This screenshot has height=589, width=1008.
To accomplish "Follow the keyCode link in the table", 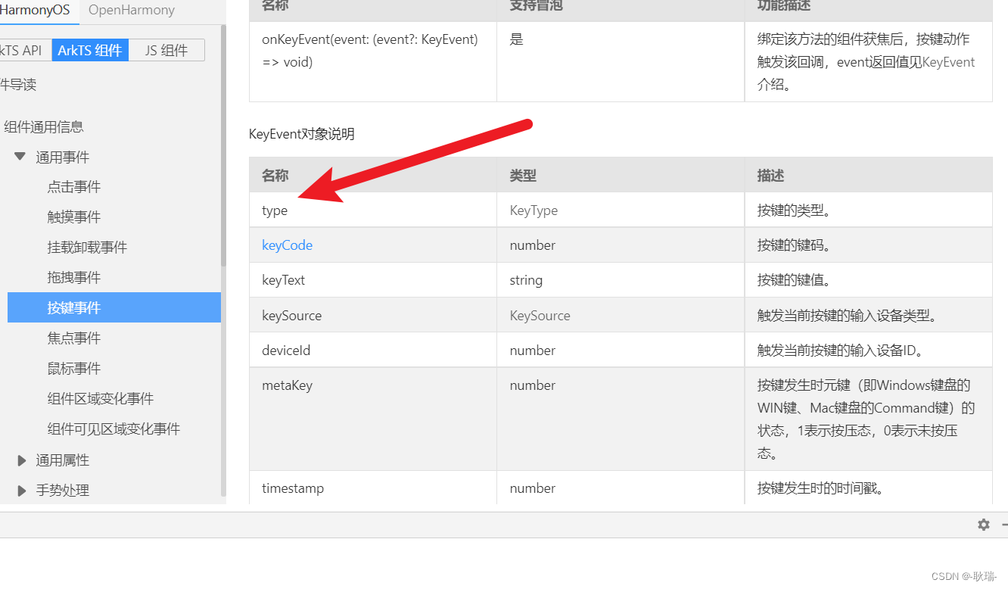I will (287, 245).
